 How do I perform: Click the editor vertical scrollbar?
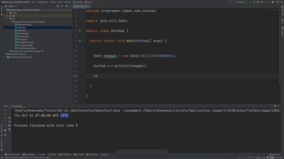(x=280, y=49)
